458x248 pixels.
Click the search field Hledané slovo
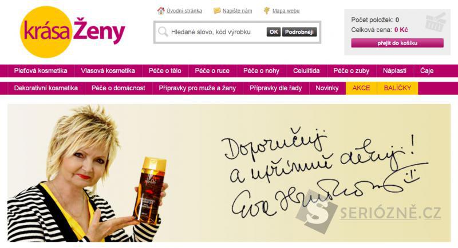[218, 32]
